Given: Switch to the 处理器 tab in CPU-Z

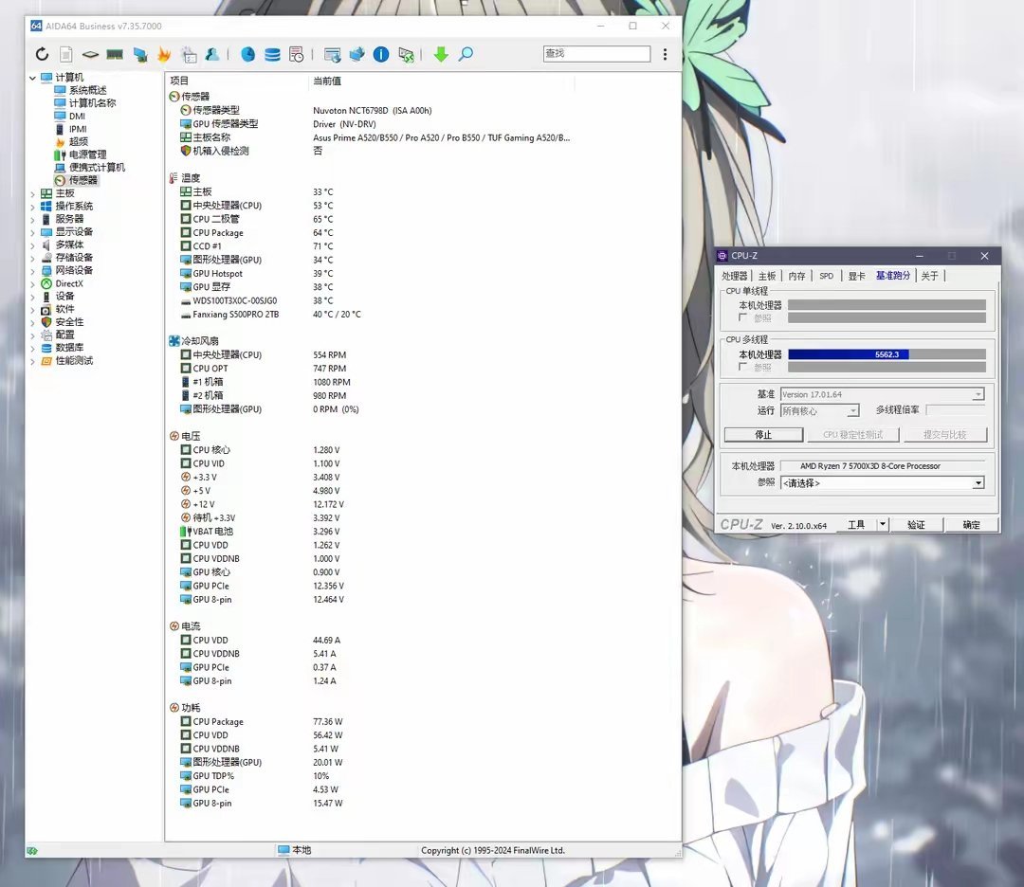Looking at the screenshot, I should (x=734, y=276).
